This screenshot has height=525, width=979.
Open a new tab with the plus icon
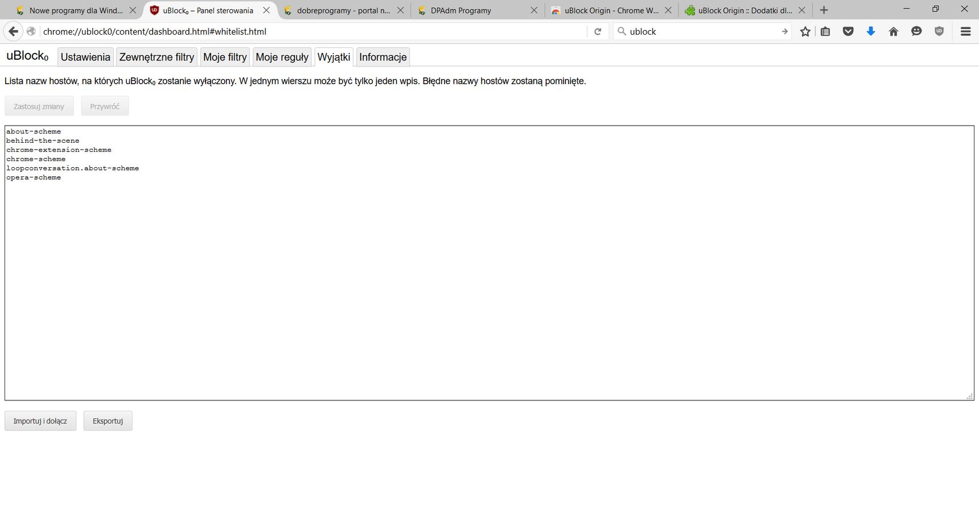click(x=824, y=10)
